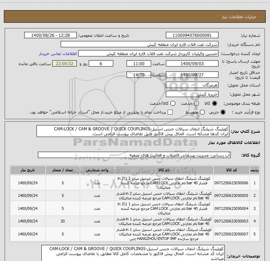Image resolution: width=270 pixels, height=261 pixels.
Task: Click the delivery province field هرمزگان
Action: [x=192, y=85]
